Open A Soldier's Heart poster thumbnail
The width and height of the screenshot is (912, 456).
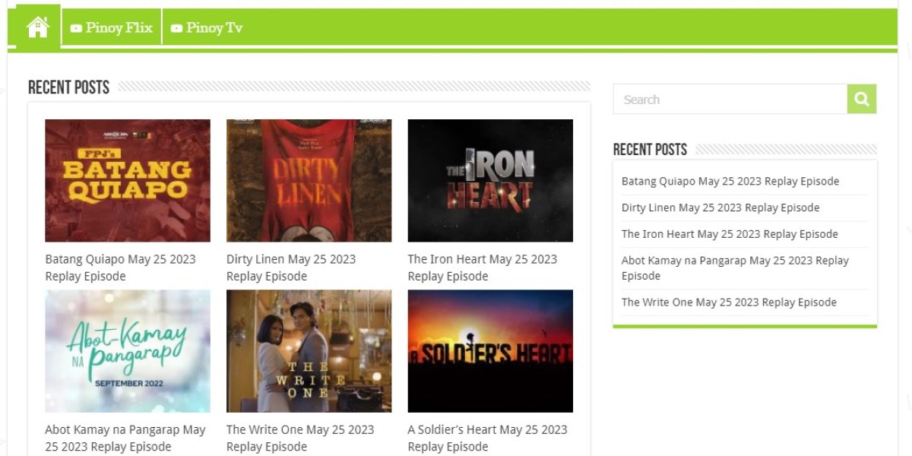[x=490, y=351]
